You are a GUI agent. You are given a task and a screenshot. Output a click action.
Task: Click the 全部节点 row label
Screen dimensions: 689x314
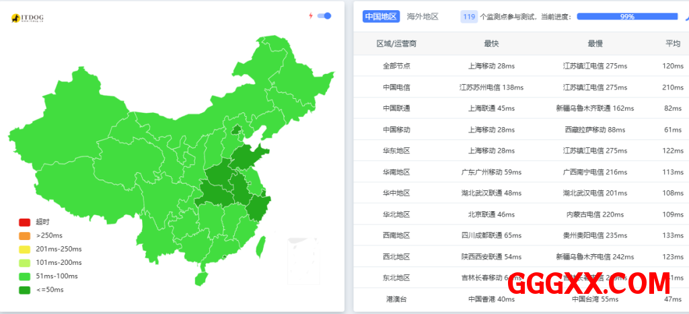(396, 66)
